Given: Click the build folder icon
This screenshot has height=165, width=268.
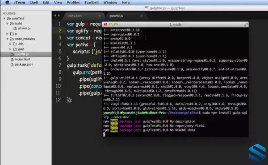Looking at the screenshot, I should 12,24.
